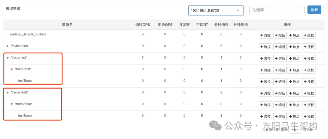Add 授权 for top-level /trace/test1 row
The image size is (328, 139).
(309, 59)
